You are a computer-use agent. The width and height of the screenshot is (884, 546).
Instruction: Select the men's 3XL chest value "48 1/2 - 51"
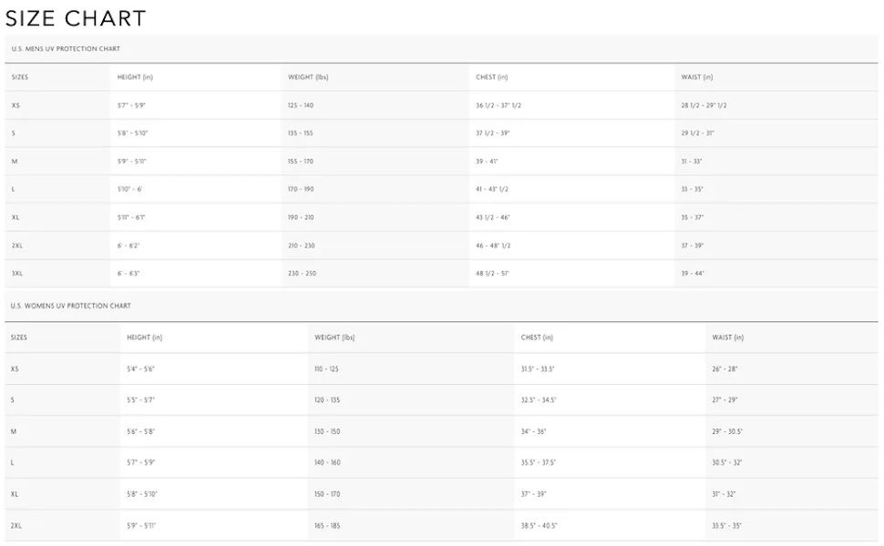click(492, 274)
